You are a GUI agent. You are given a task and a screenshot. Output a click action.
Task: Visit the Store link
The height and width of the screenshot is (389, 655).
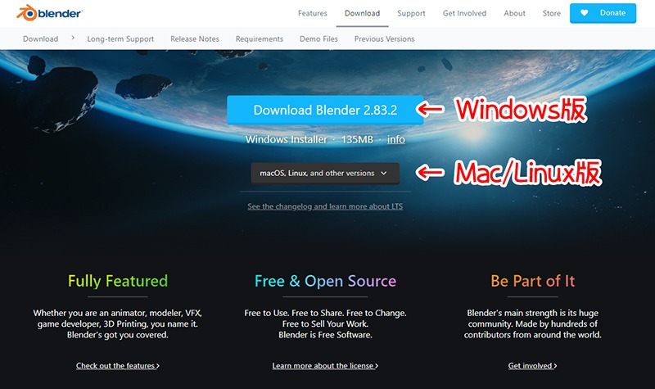551,13
